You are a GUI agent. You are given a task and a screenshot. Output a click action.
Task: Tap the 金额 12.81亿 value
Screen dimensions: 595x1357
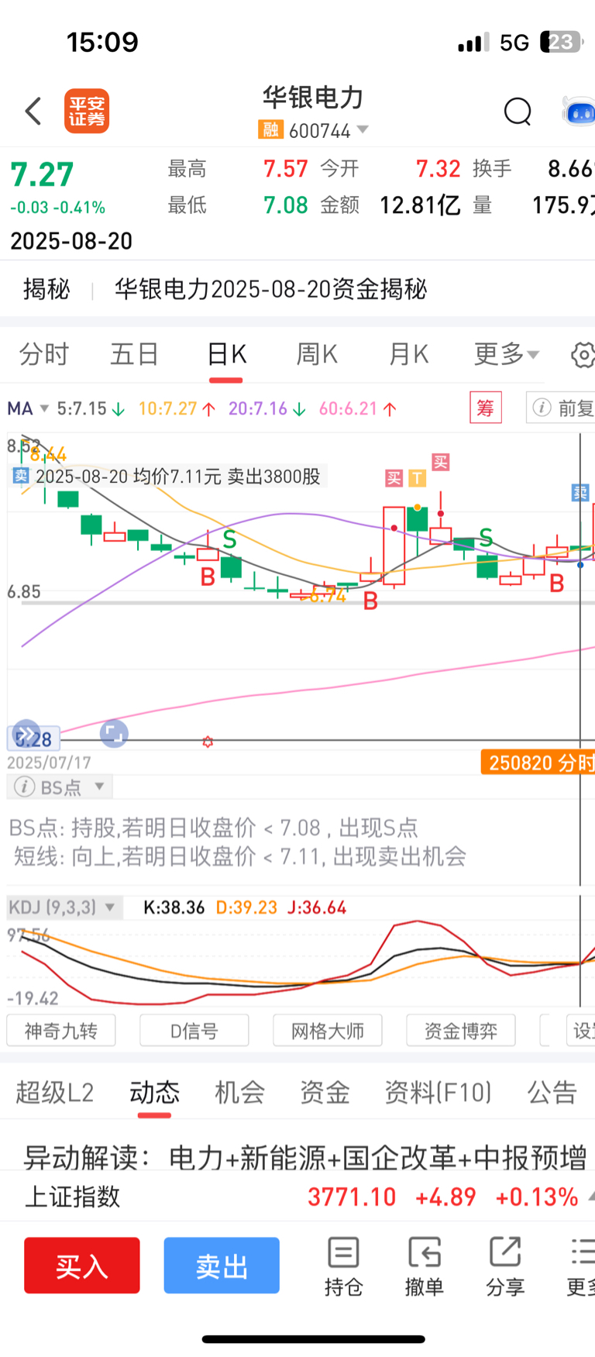pyautogui.click(x=420, y=205)
